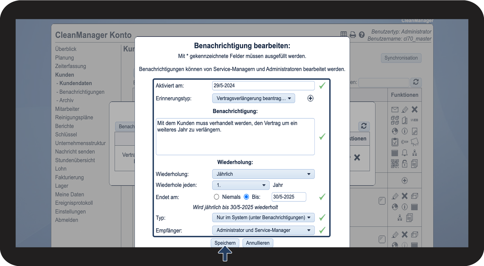Click the QR code icon
The height and width of the screenshot is (266, 484).
(395, 164)
